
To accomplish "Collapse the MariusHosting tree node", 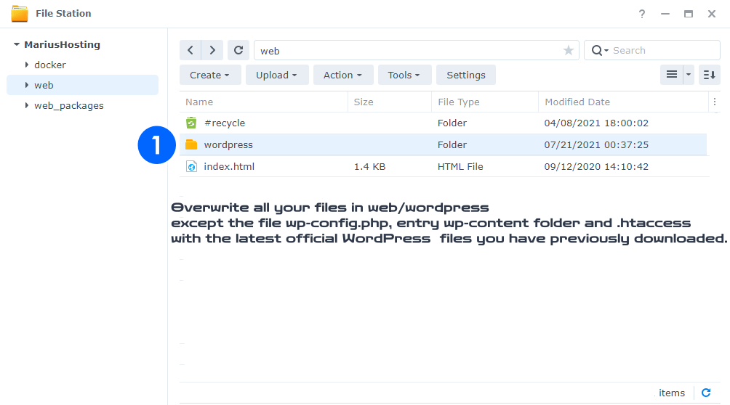I will coord(17,45).
